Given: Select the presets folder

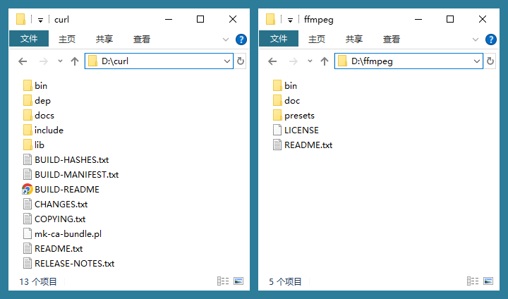Looking at the screenshot, I should [x=299, y=115].
